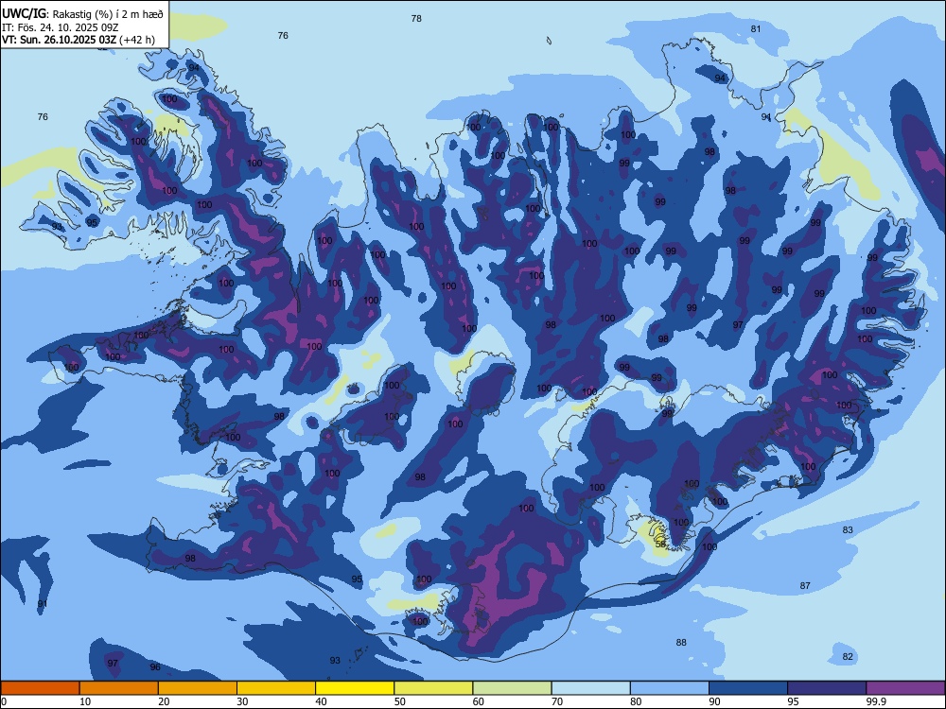
Task: Click the legend tick label 70
Action: [557, 701]
